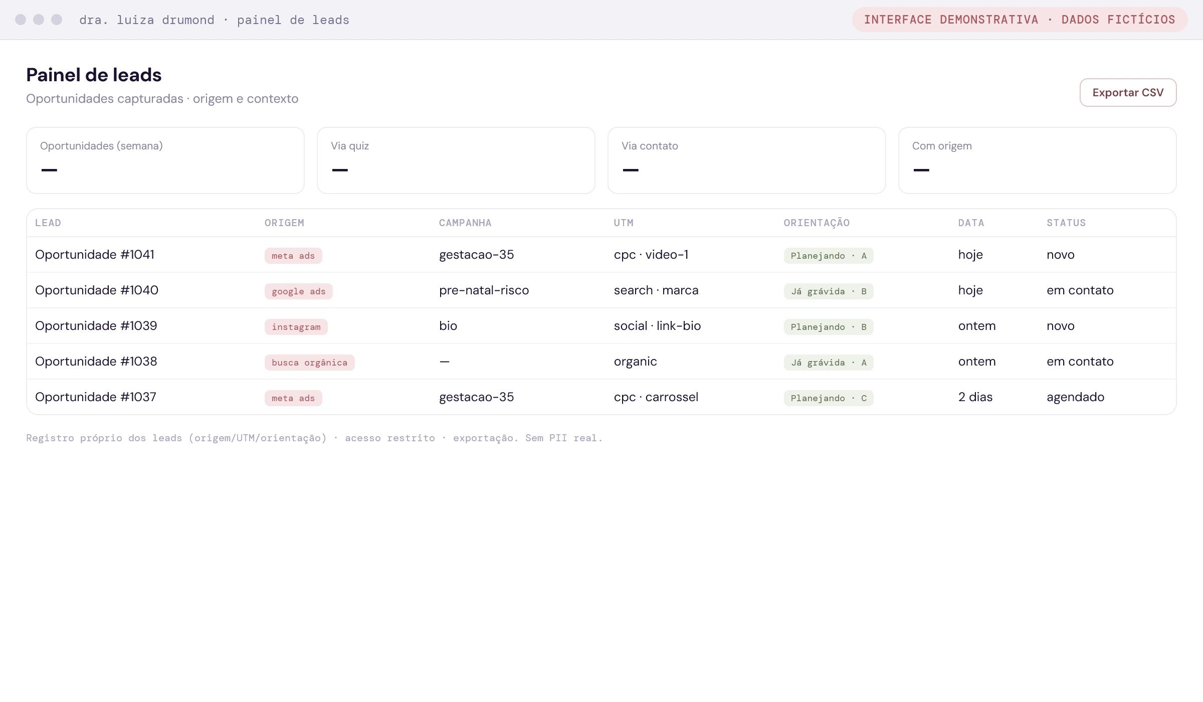The width and height of the screenshot is (1203, 702).
Task: Open the Com origem card
Action: pyautogui.click(x=1038, y=160)
